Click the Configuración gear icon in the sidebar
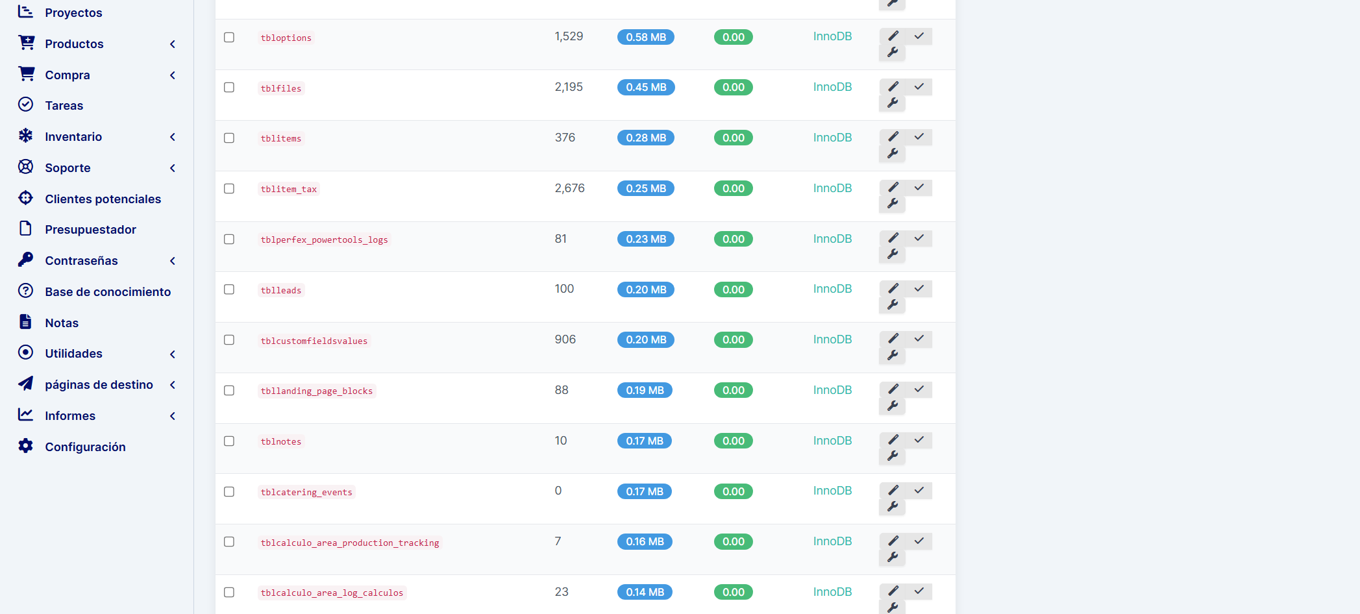The image size is (1360, 614). click(26, 447)
